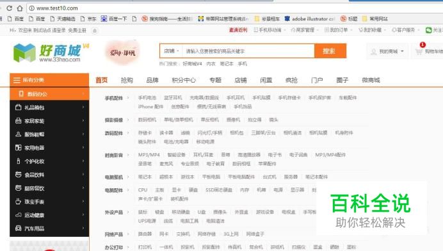This screenshot has width=443, height=251.
Task: Click the SSD固态硬盘 category link
Action: point(219,190)
